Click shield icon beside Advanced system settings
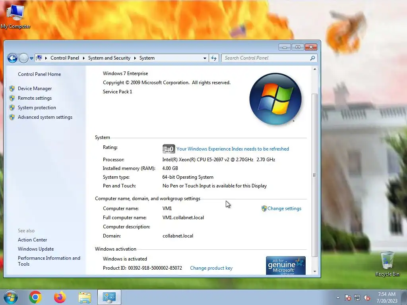Image resolution: width=407 pixels, height=305 pixels. tap(12, 117)
